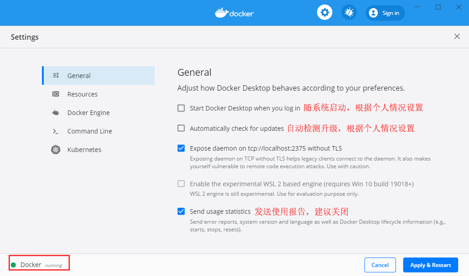
Task: Click the green Docker running status dot
Action: point(14,265)
